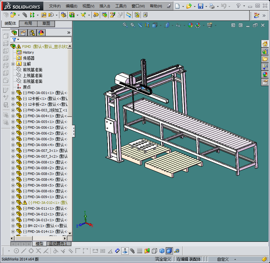Screen dimensions: 270x263
Task: Open the DisplayManager color sphere tab
Action: pos(41,33)
